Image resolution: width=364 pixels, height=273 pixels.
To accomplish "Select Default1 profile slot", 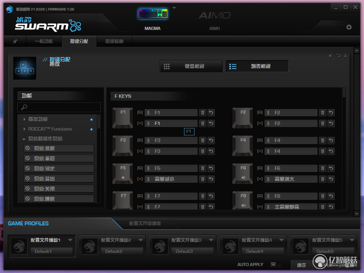I will [51, 251].
